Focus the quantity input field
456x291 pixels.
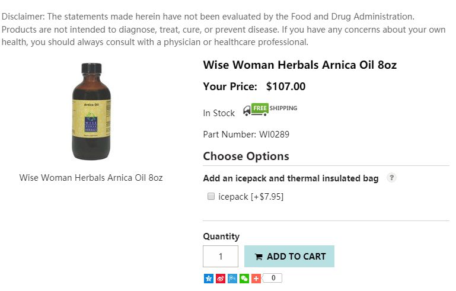[x=221, y=257]
